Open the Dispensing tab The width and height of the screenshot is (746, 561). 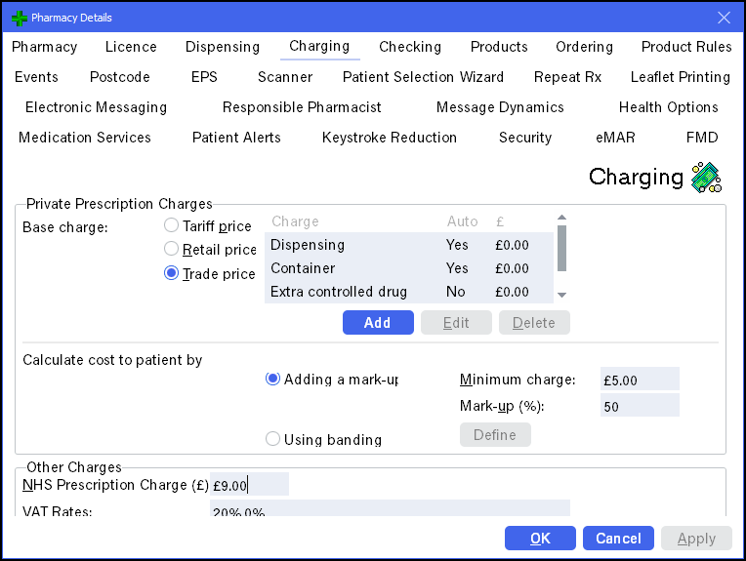coord(223,47)
